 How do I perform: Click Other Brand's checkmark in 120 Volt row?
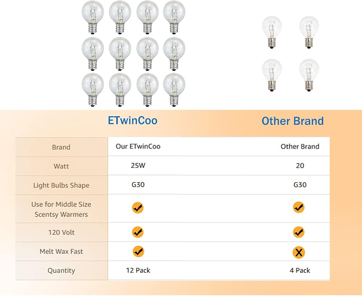(x=299, y=232)
